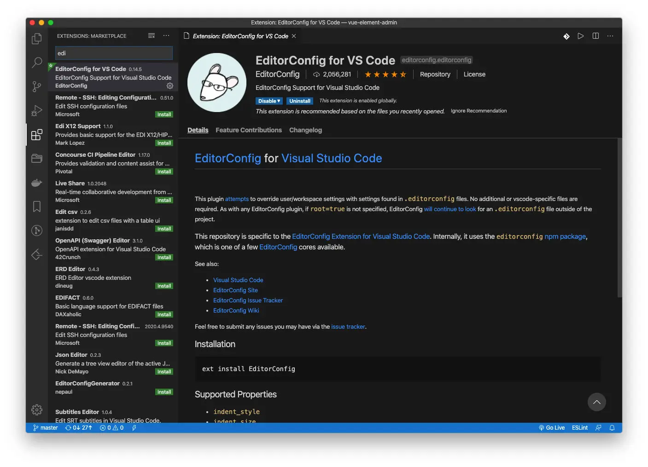Install the EditorConfigGenerator extension

click(164, 392)
